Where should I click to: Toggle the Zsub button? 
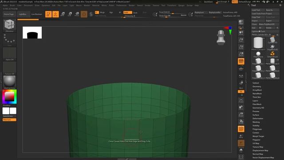pyautogui.click(x=135, y=12)
